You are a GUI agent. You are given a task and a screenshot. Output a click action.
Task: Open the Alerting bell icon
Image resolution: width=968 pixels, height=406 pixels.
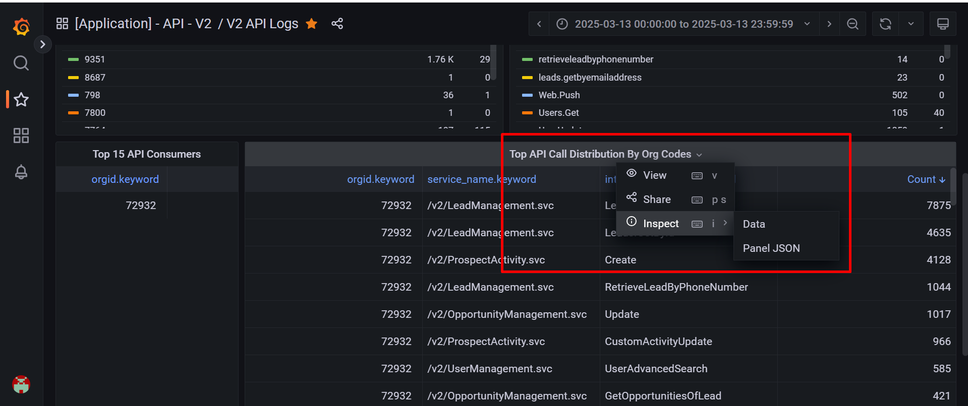[x=21, y=172]
